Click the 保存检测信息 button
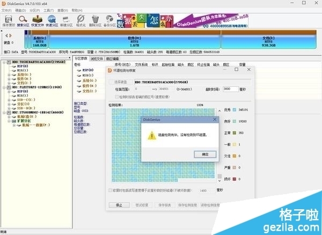The image size is (322, 235). [187, 205]
